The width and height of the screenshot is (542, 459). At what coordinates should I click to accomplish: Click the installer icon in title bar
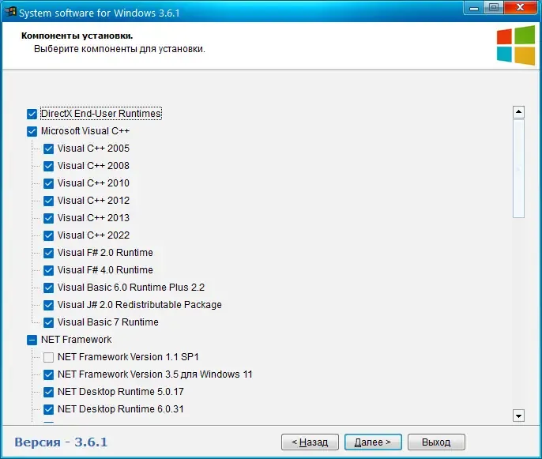click(x=11, y=12)
